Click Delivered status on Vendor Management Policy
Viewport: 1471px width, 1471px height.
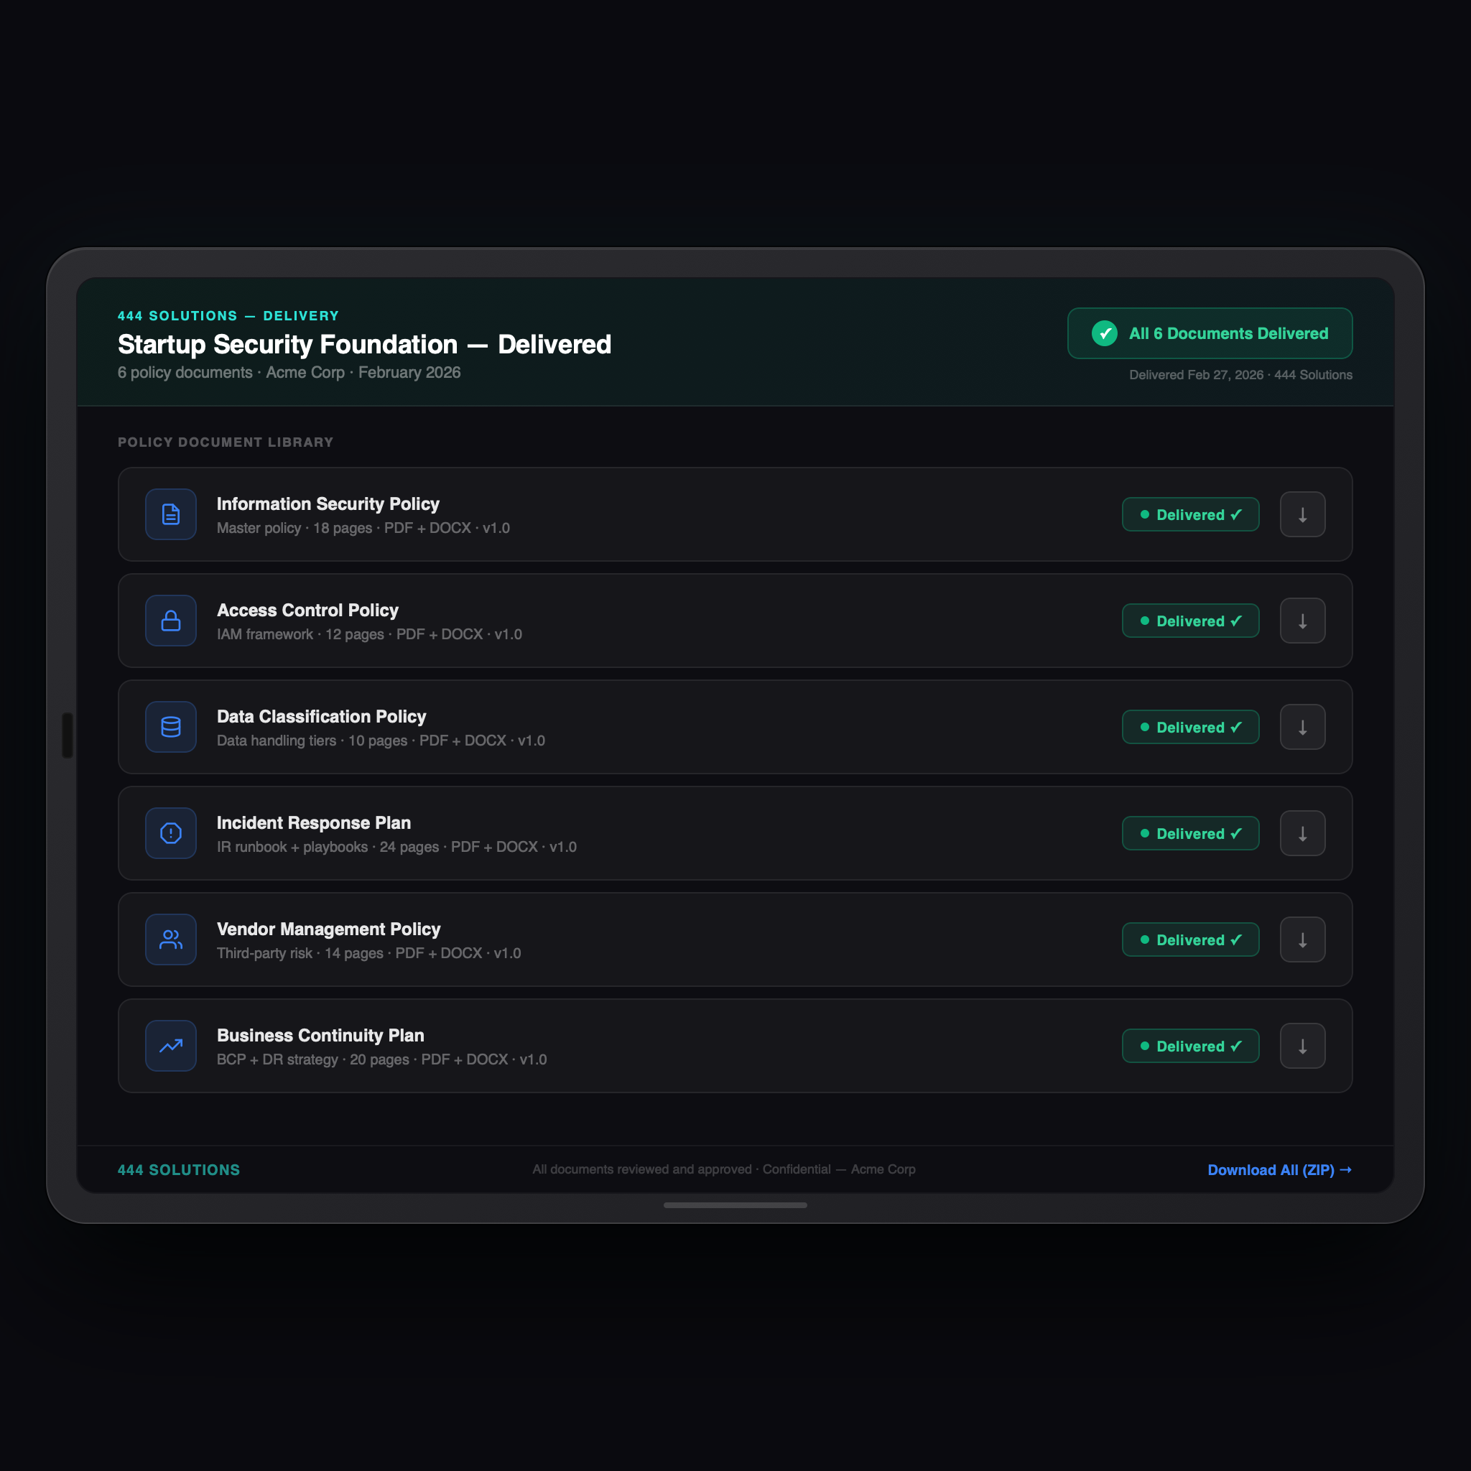point(1190,939)
